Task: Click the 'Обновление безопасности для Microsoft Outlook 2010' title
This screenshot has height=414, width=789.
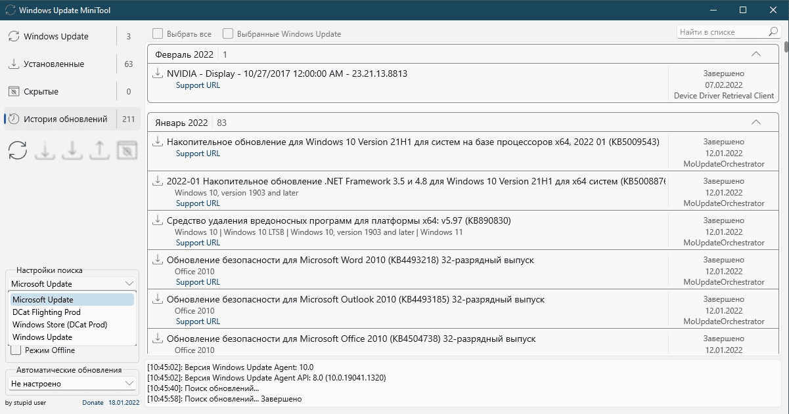Action: pyautogui.click(x=355, y=299)
